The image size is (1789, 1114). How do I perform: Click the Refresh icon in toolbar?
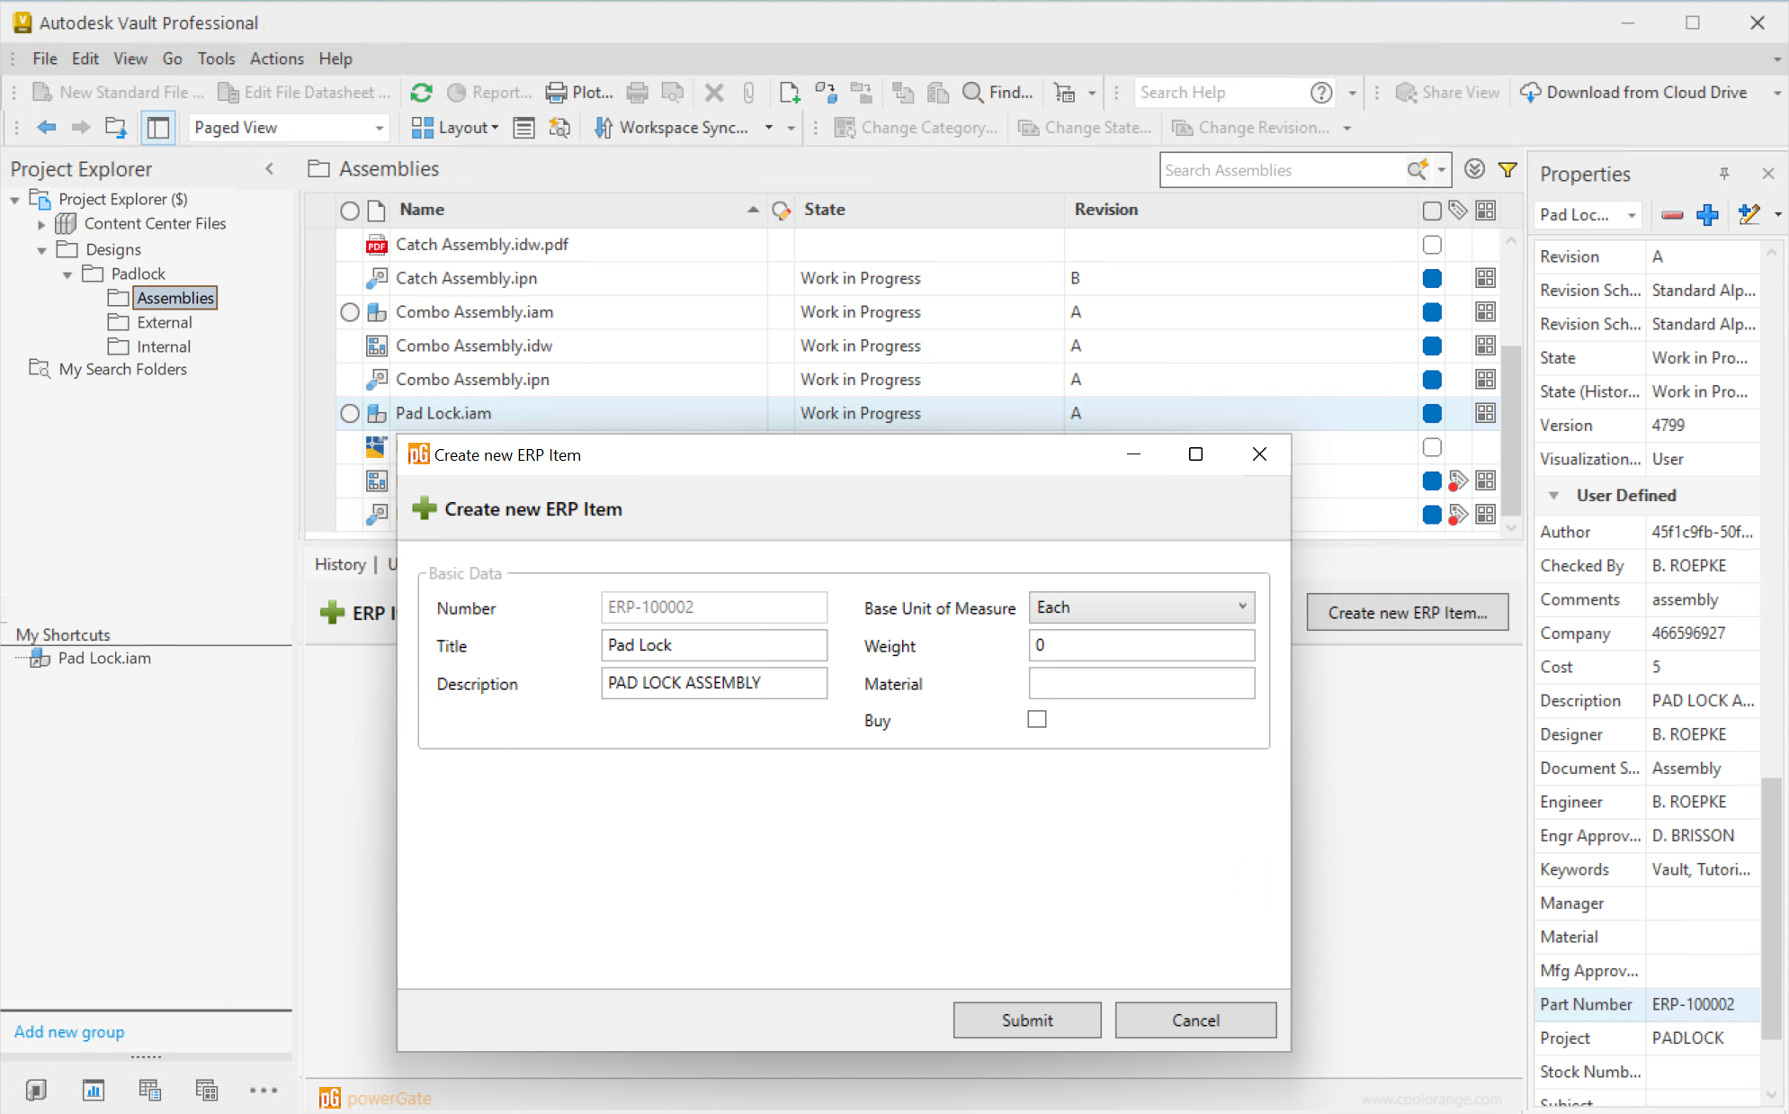pos(421,93)
